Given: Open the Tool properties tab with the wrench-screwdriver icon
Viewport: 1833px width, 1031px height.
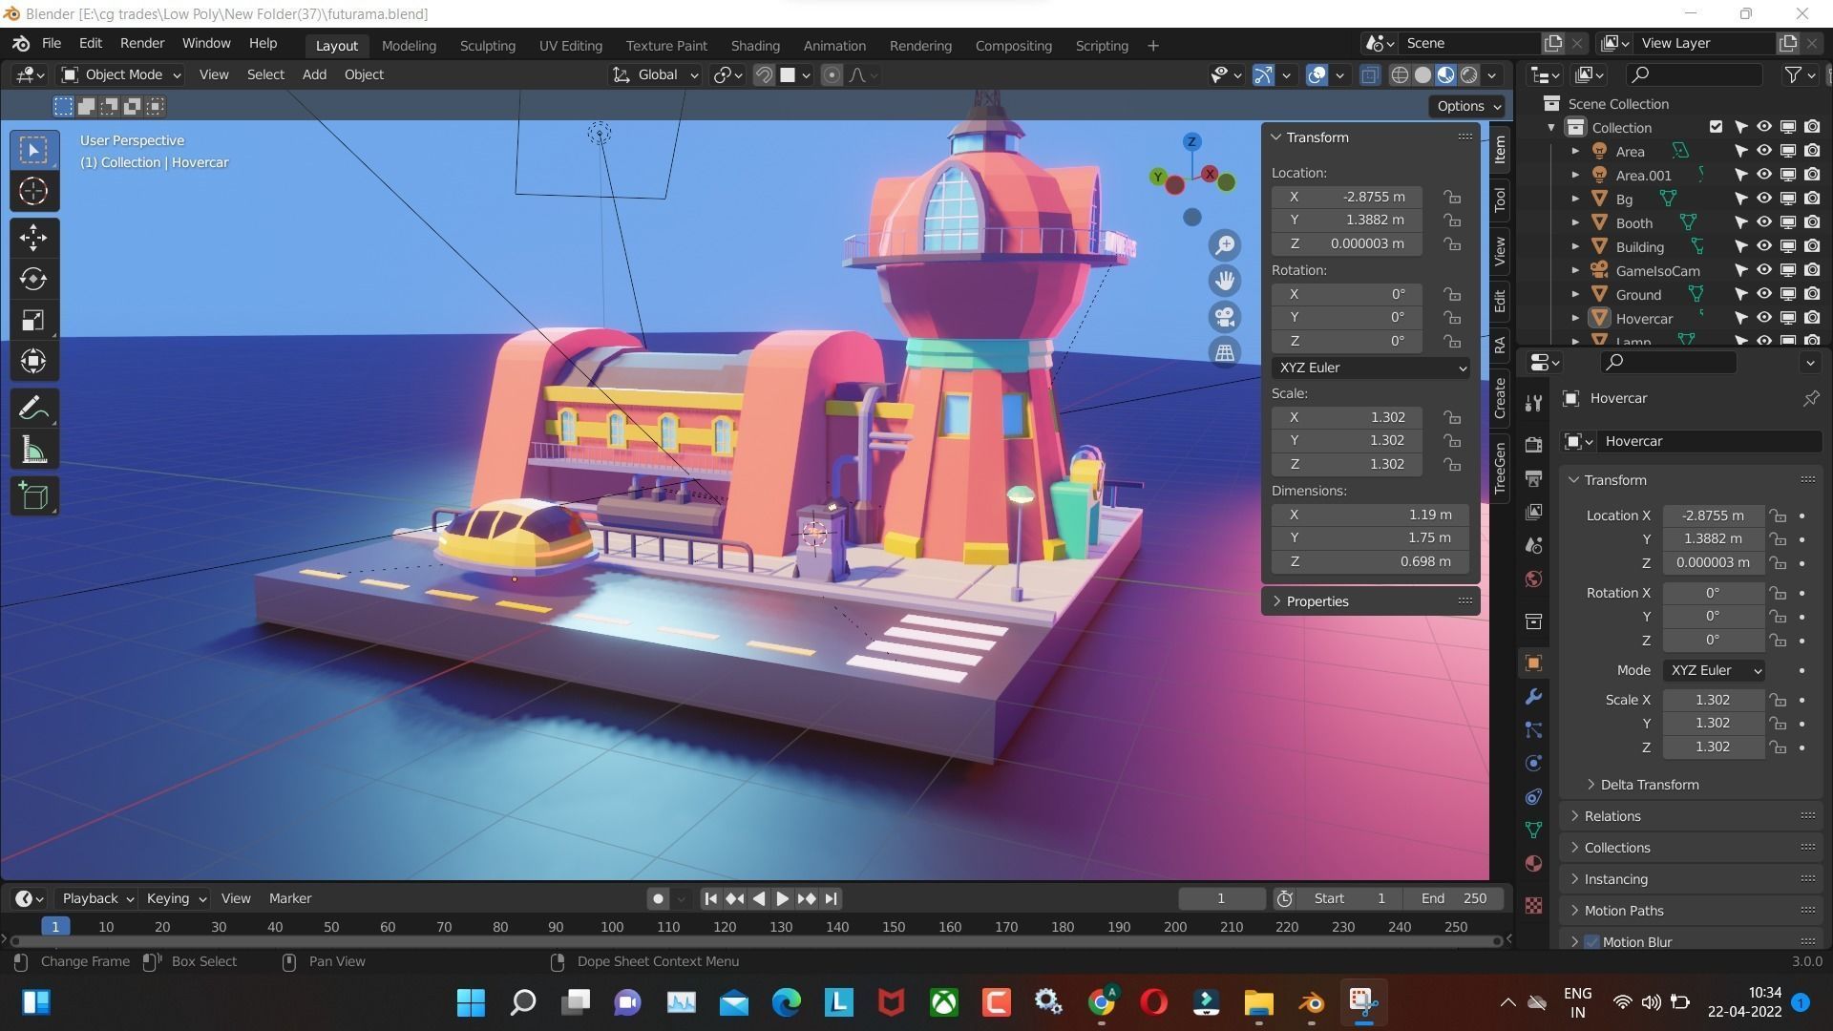Looking at the screenshot, I should [1533, 403].
